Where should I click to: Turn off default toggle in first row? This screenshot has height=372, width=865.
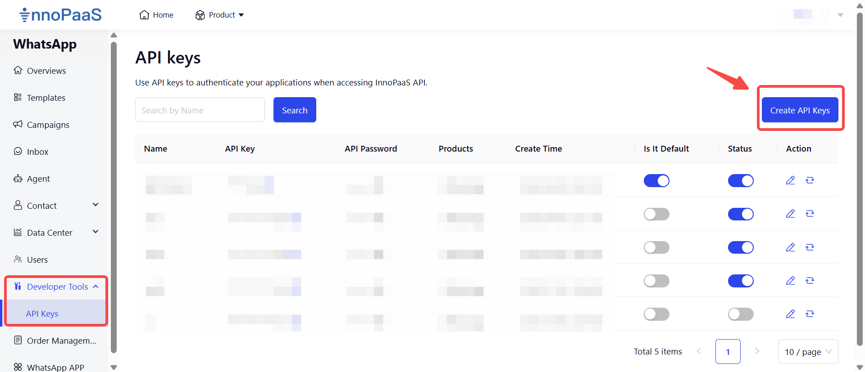point(656,181)
